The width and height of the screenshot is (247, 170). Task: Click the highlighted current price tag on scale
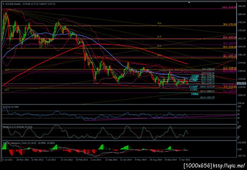241,83
